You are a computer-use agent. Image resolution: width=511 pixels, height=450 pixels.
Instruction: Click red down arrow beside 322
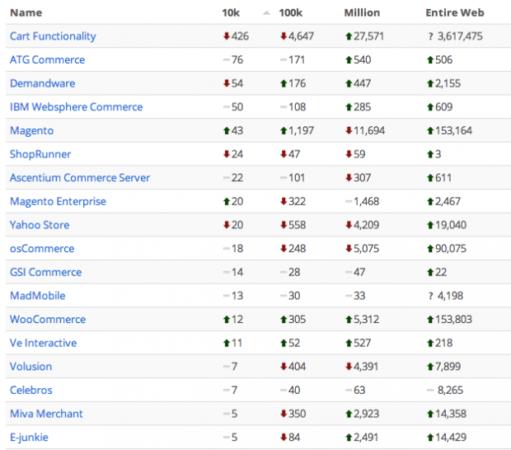(x=284, y=201)
